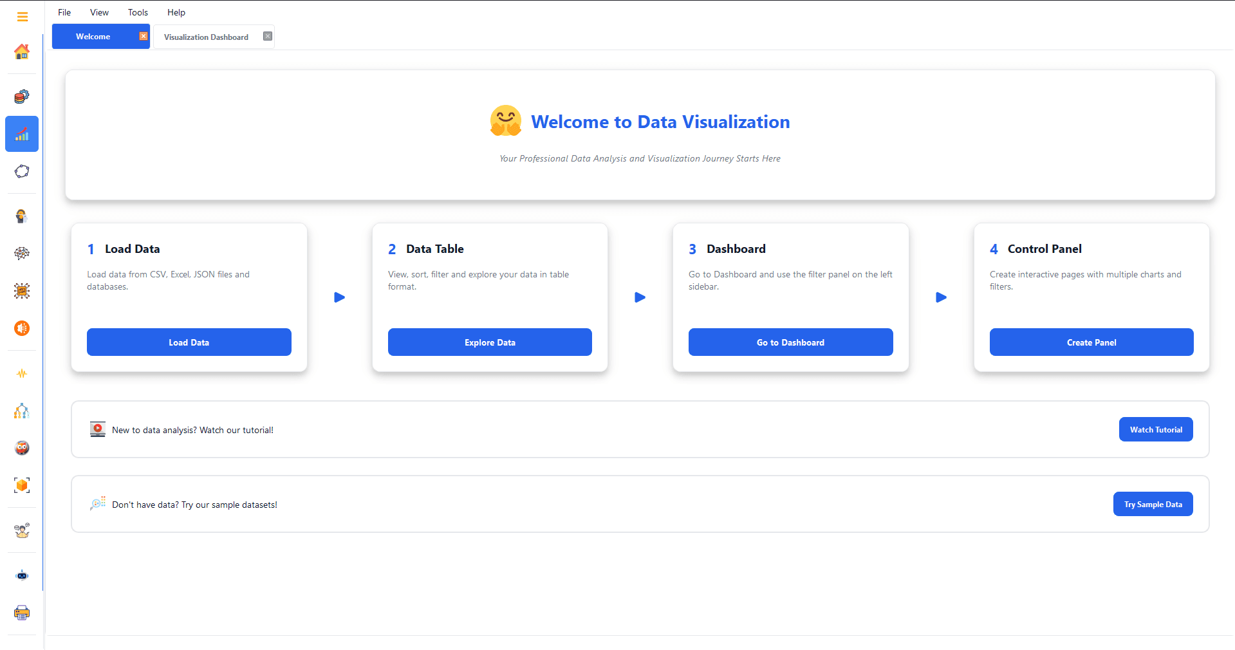Close the Welcome tab
1235x650 pixels.
coord(144,36)
